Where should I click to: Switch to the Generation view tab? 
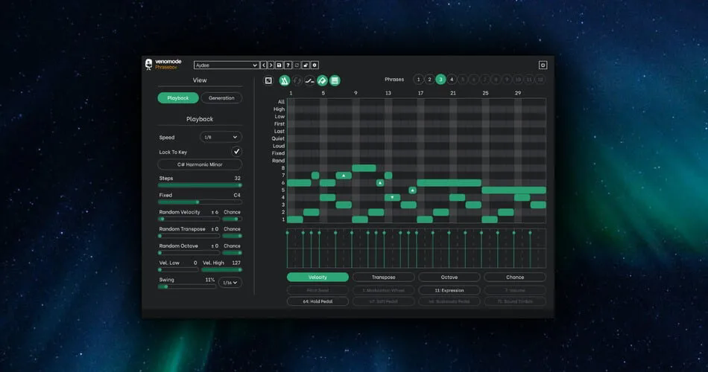[x=221, y=98]
